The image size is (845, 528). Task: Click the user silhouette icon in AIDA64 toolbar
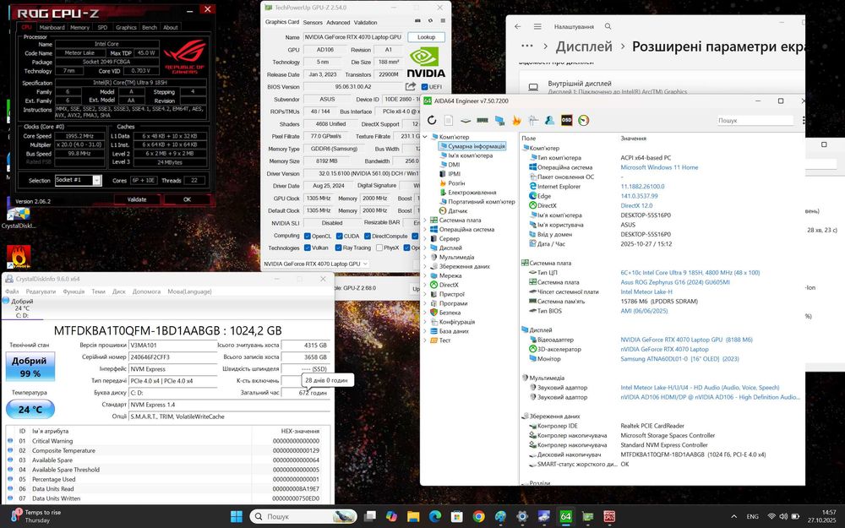[550, 120]
